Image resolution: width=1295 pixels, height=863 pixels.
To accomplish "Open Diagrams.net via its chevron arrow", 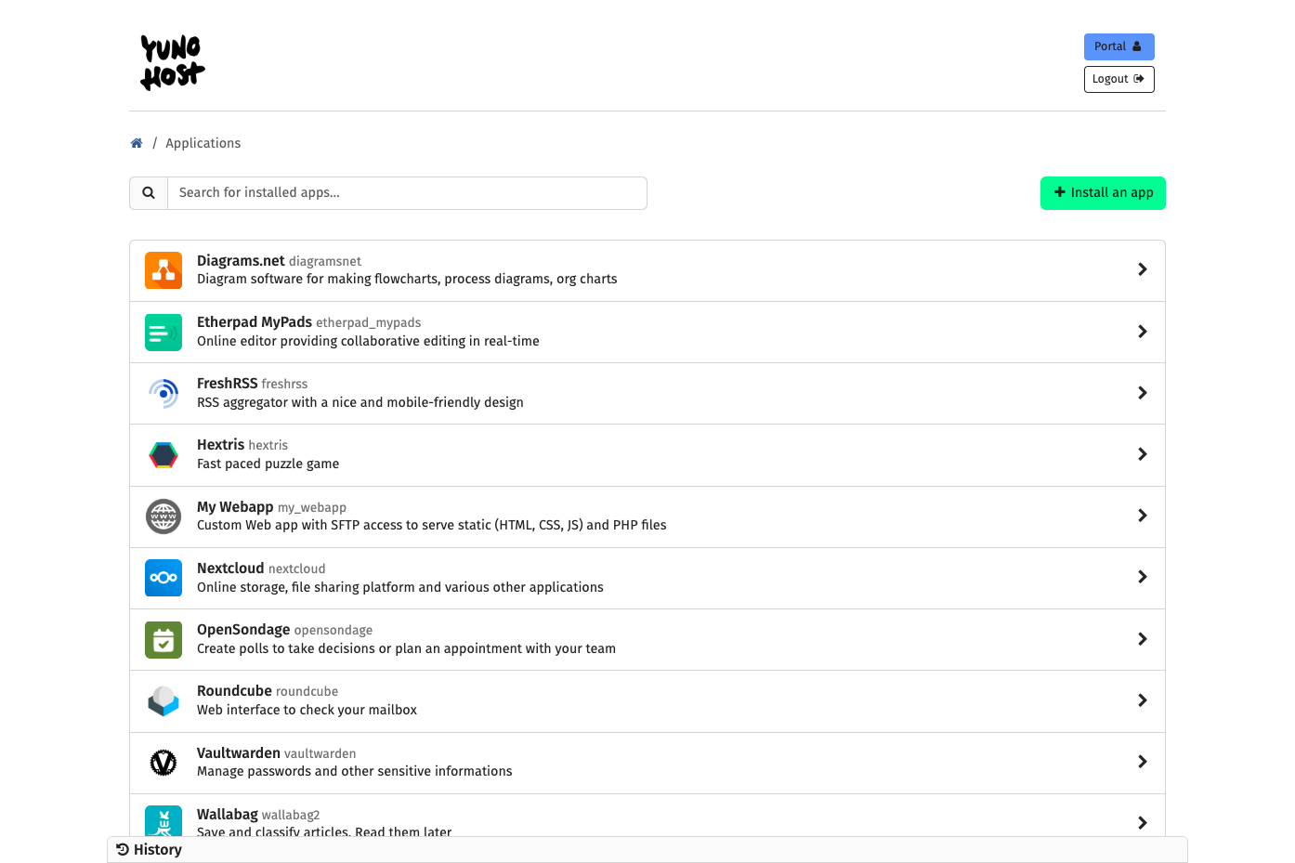I will coord(1143,269).
